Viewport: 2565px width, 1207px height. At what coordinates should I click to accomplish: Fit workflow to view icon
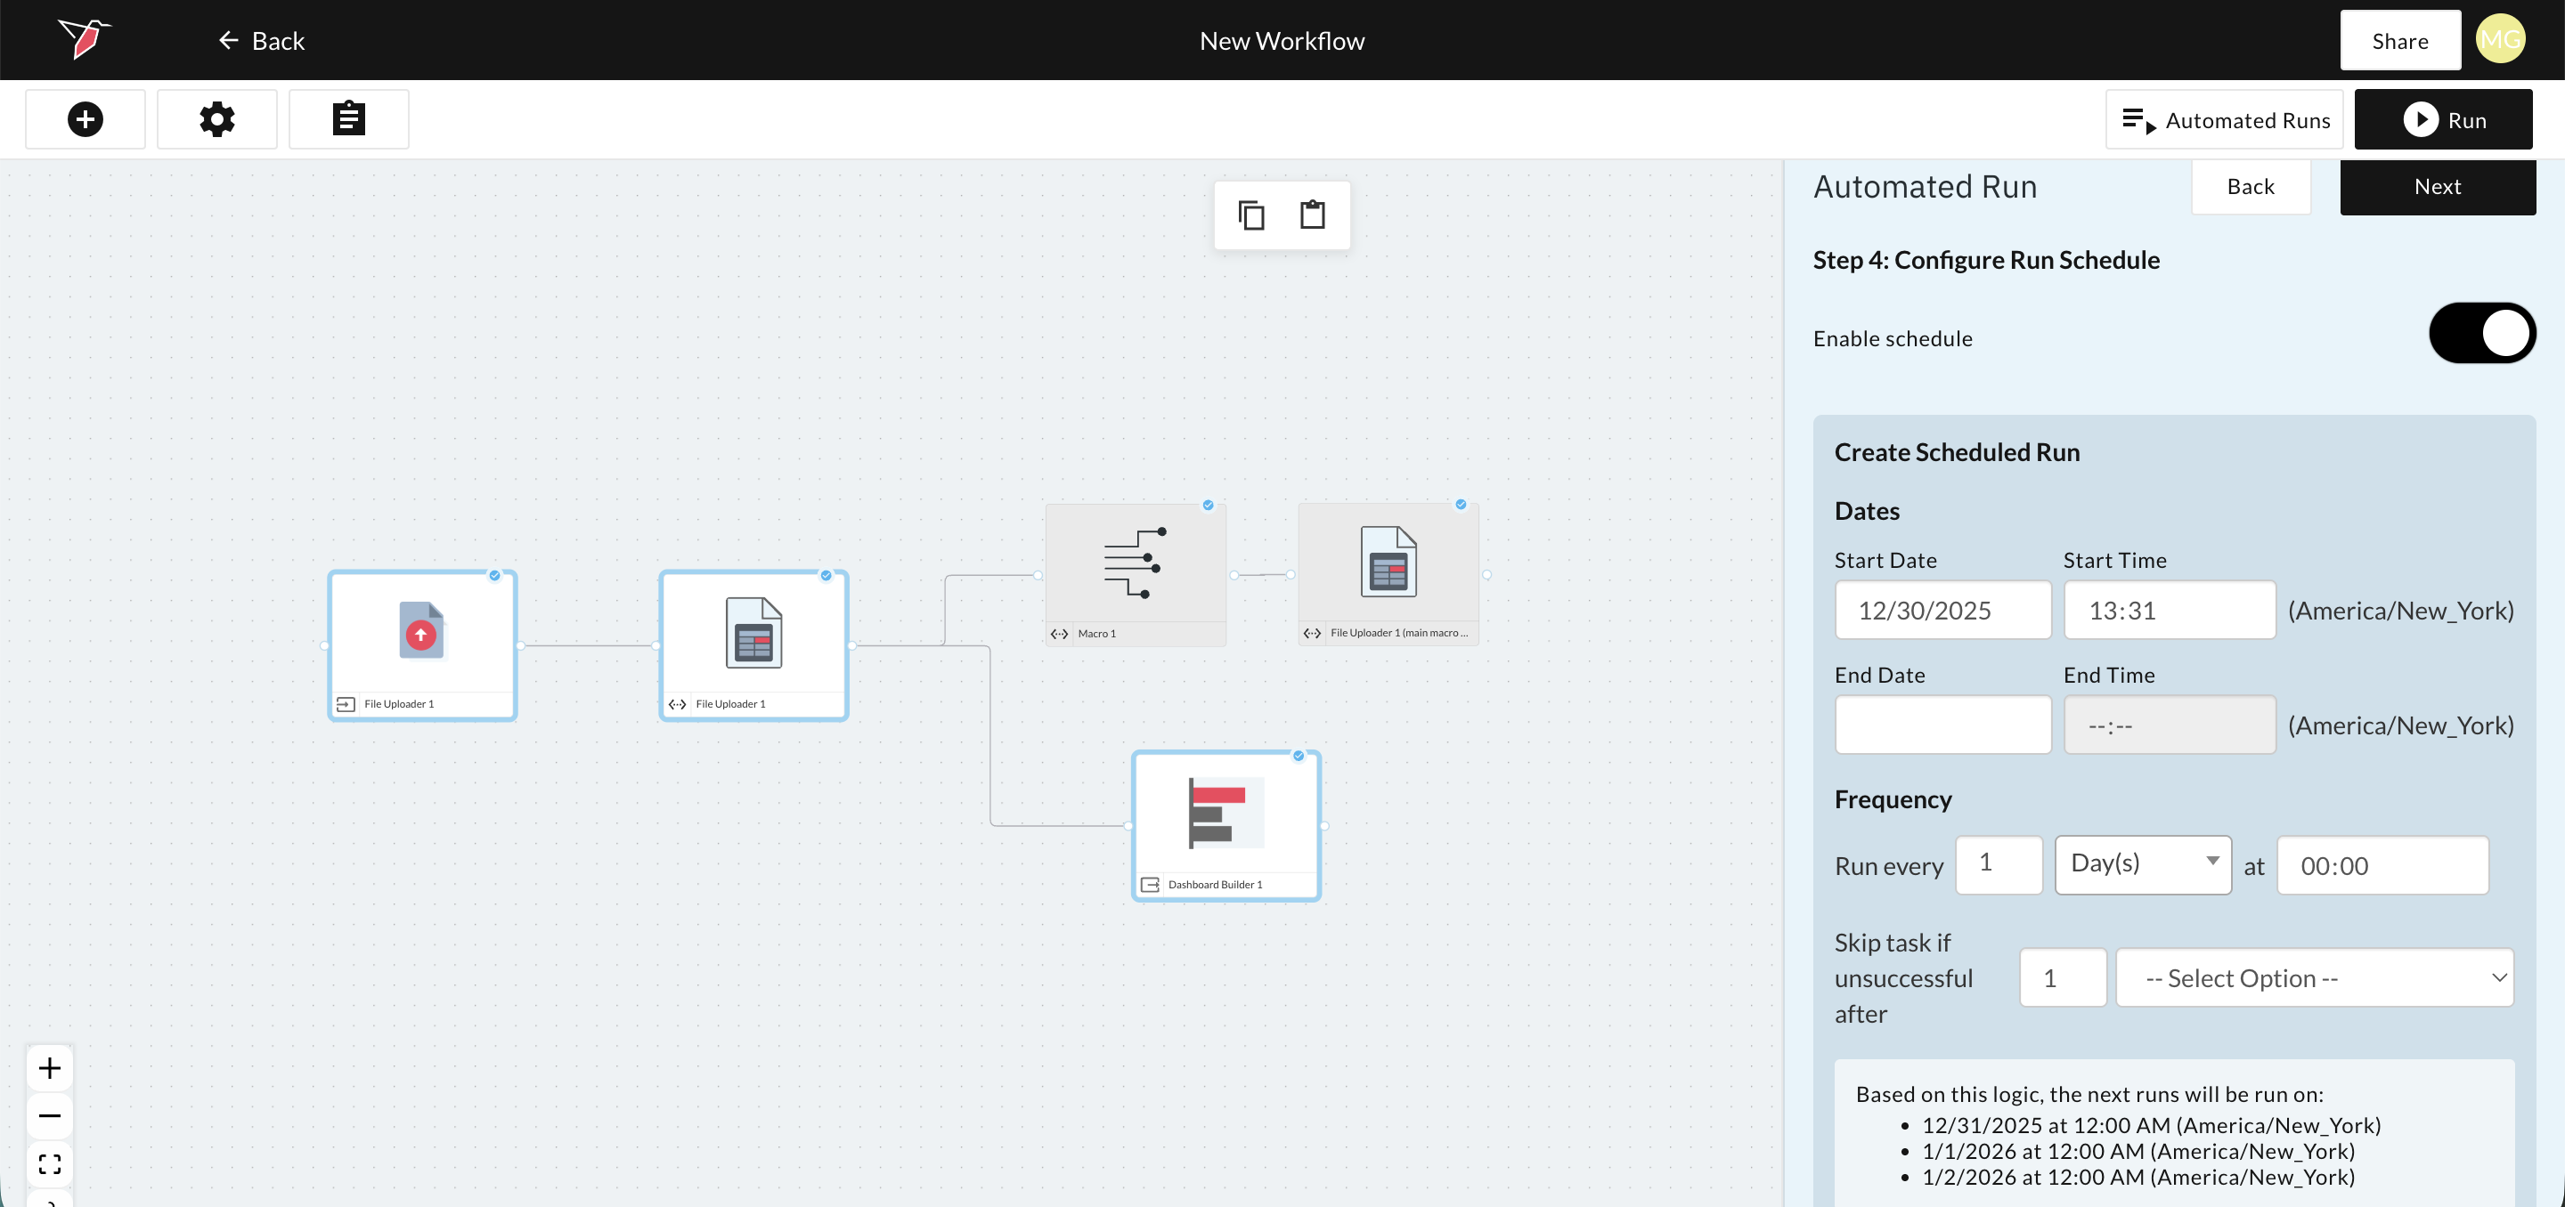[x=50, y=1163]
